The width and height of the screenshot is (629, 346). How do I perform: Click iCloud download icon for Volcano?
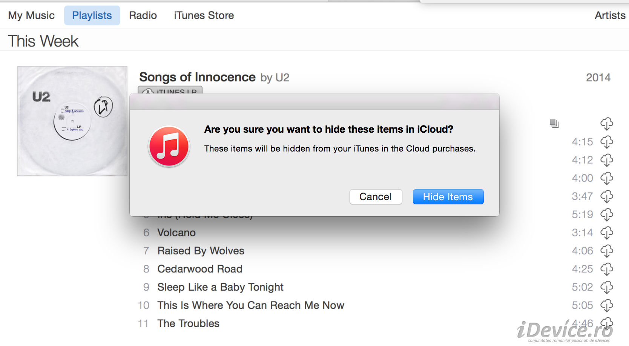[606, 233]
